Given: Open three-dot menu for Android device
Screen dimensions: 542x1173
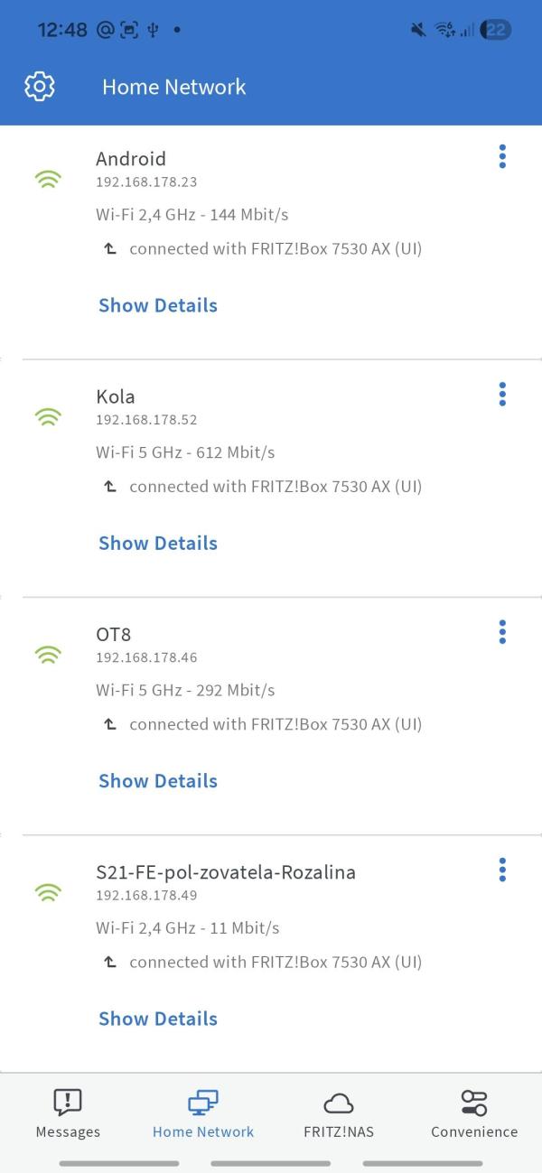Looking at the screenshot, I should [502, 156].
